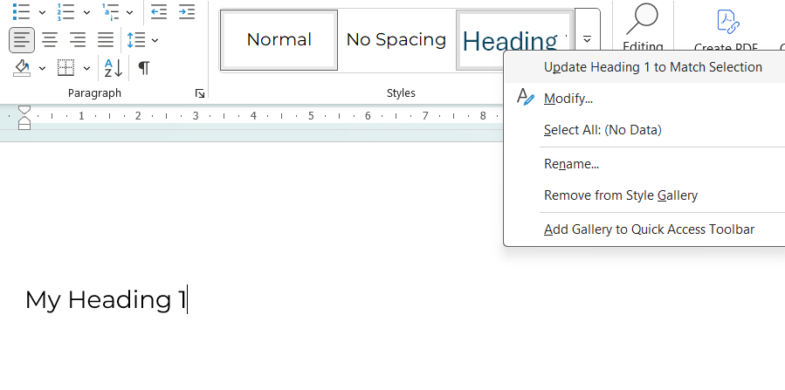Expand the Styles gallery

tap(588, 39)
